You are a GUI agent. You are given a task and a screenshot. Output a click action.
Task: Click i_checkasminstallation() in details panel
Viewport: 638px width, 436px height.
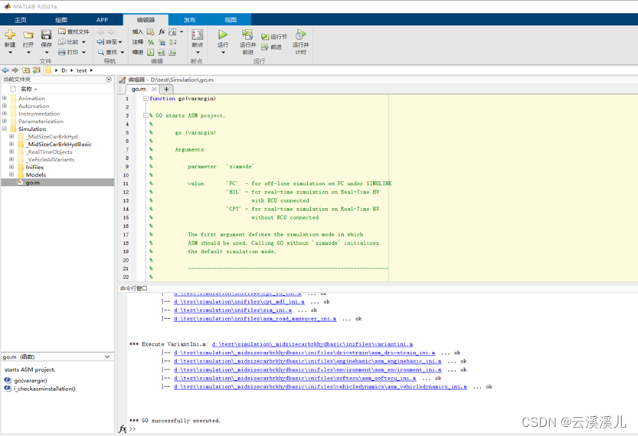click(44, 389)
